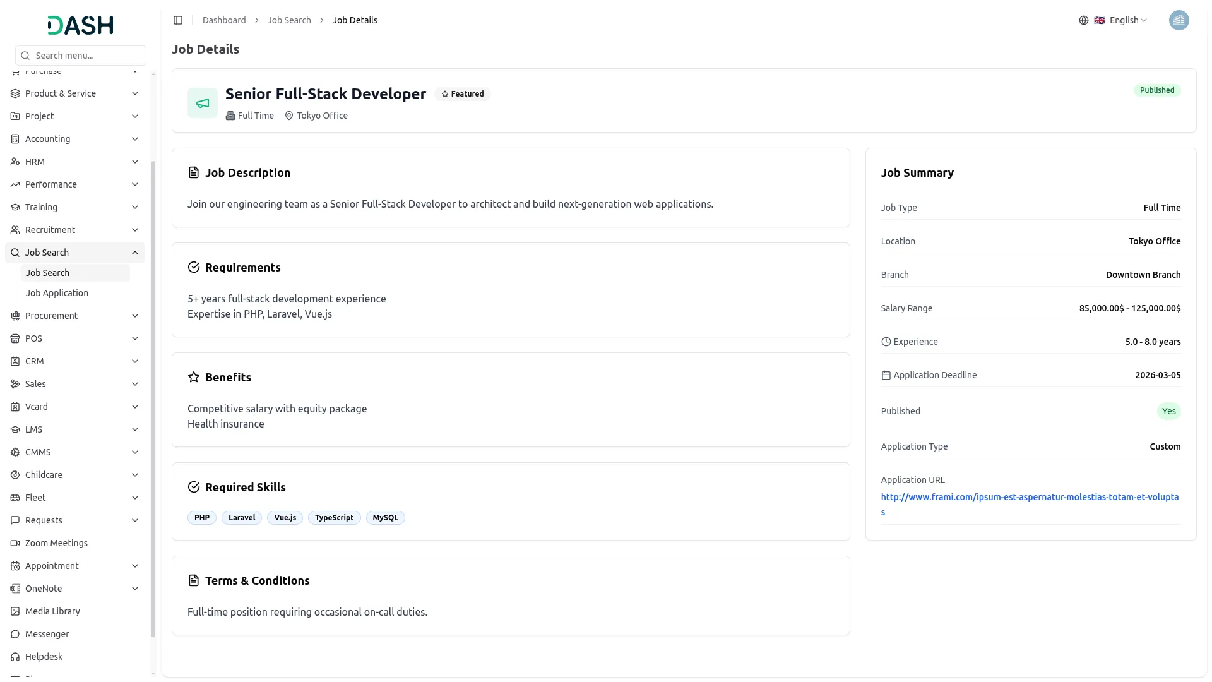The image size is (1212, 682).
Task: Collapse the Job Search menu section
Action: tap(134, 253)
